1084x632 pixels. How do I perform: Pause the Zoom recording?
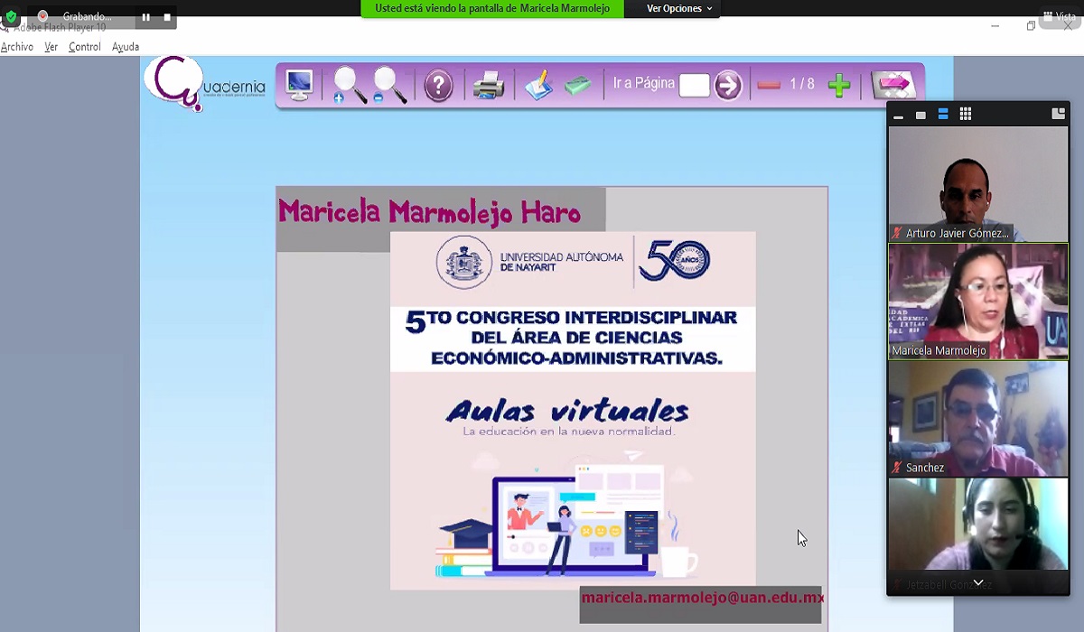coord(146,16)
